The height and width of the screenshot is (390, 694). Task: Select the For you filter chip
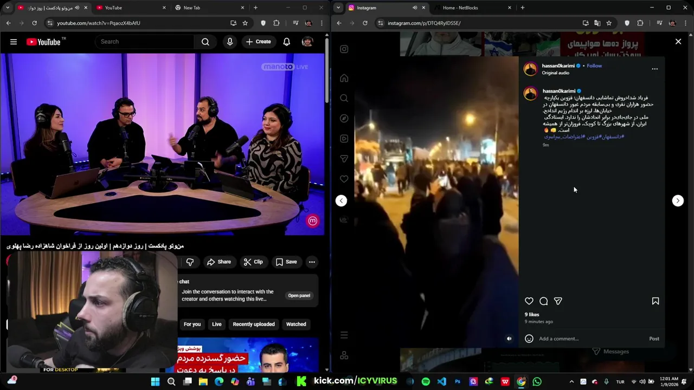pyautogui.click(x=192, y=324)
